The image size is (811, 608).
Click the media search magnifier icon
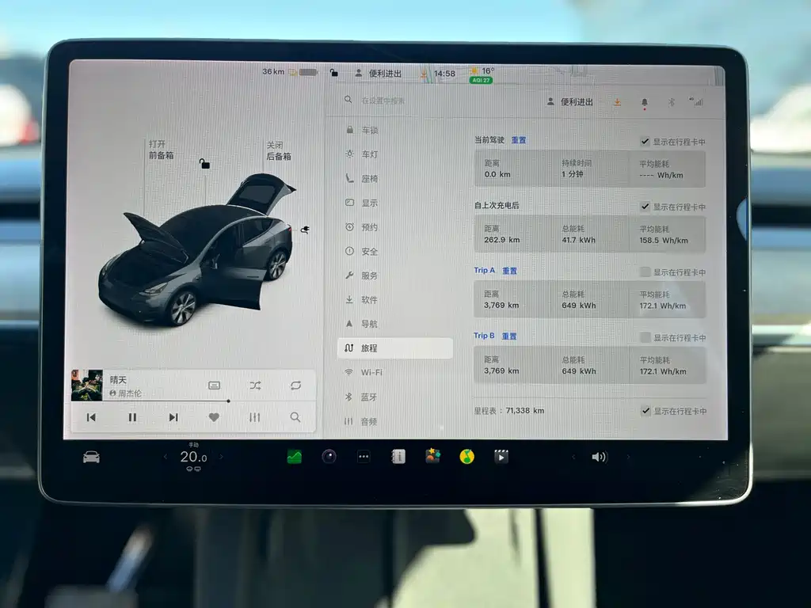(x=295, y=417)
